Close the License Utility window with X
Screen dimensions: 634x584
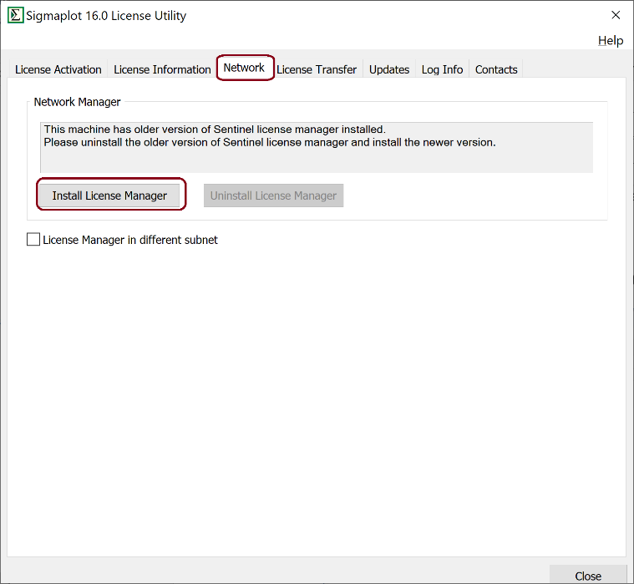(x=616, y=15)
